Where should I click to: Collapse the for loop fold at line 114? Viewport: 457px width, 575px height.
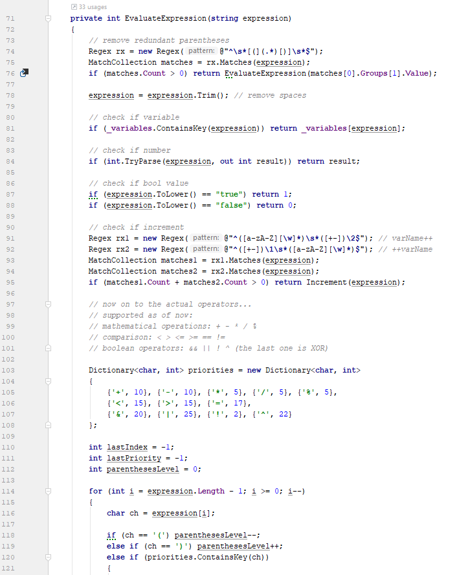pyautogui.click(x=48, y=491)
